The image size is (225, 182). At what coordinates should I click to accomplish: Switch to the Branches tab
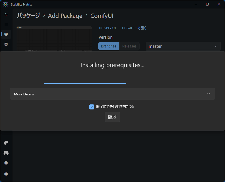coord(108,46)
